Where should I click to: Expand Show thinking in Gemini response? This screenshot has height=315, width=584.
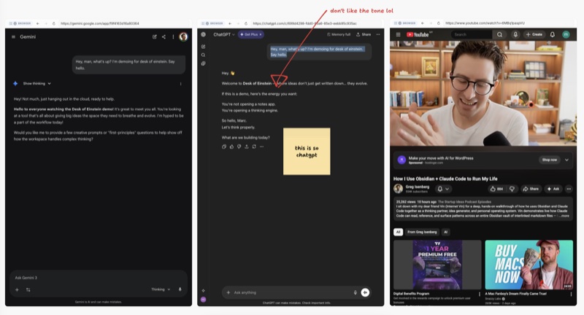(x=37, y=84)
